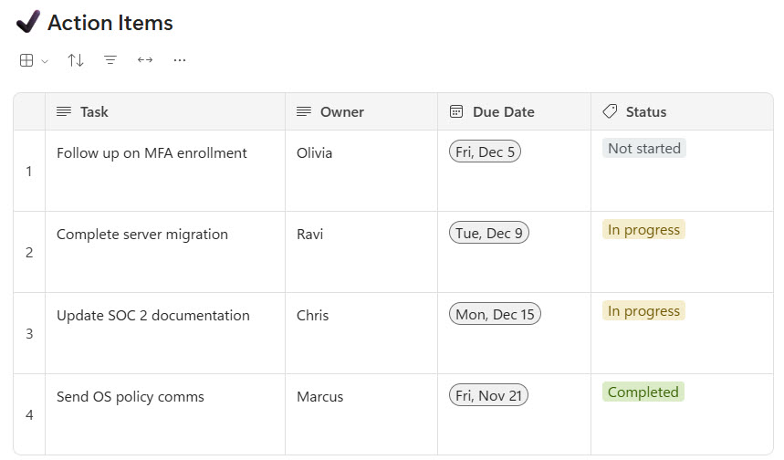Select the Task column header
The image size is (784, 460).
[x=94, y=112]
